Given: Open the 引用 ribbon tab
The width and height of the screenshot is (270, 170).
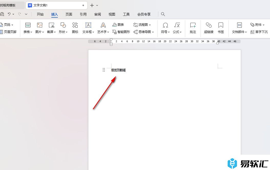Looking at the screenshot, I should (x=83, y=14).
